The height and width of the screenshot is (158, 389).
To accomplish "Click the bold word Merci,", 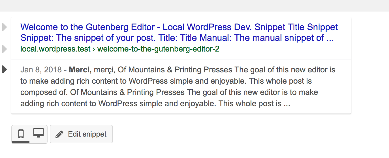I will [80, 70].
